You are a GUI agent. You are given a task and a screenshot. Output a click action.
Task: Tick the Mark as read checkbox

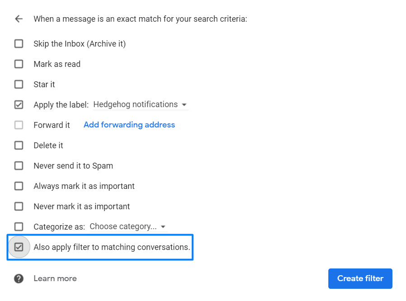tap(19, 64)
